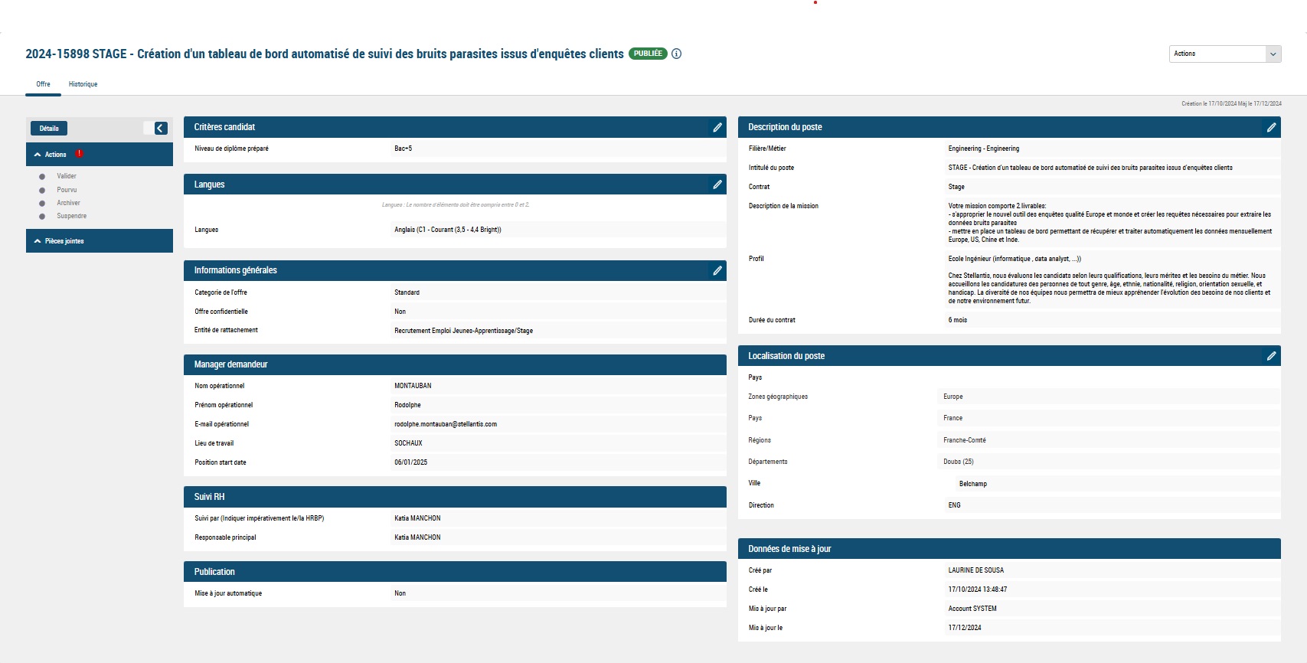Select the Valider action bullet
The image size is (1307, 663).
[x=42, y=177]
